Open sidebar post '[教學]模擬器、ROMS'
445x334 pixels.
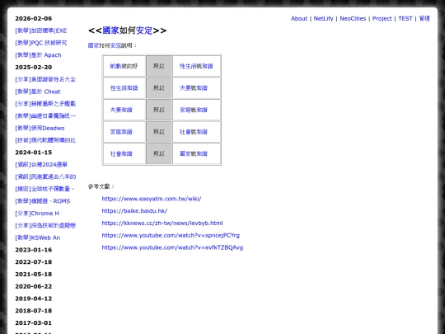[43, 201]
